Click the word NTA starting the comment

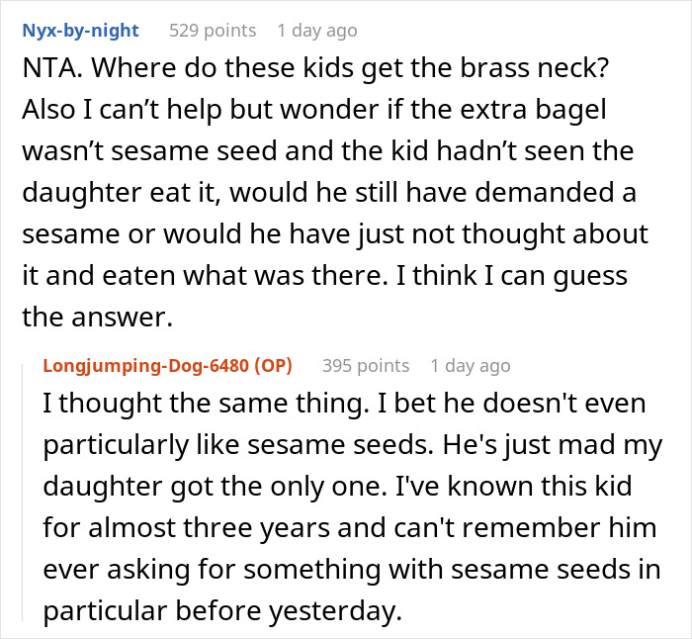(47, 72)
